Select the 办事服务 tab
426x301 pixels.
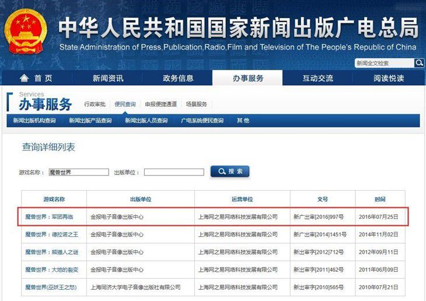(x=248, y=78)
